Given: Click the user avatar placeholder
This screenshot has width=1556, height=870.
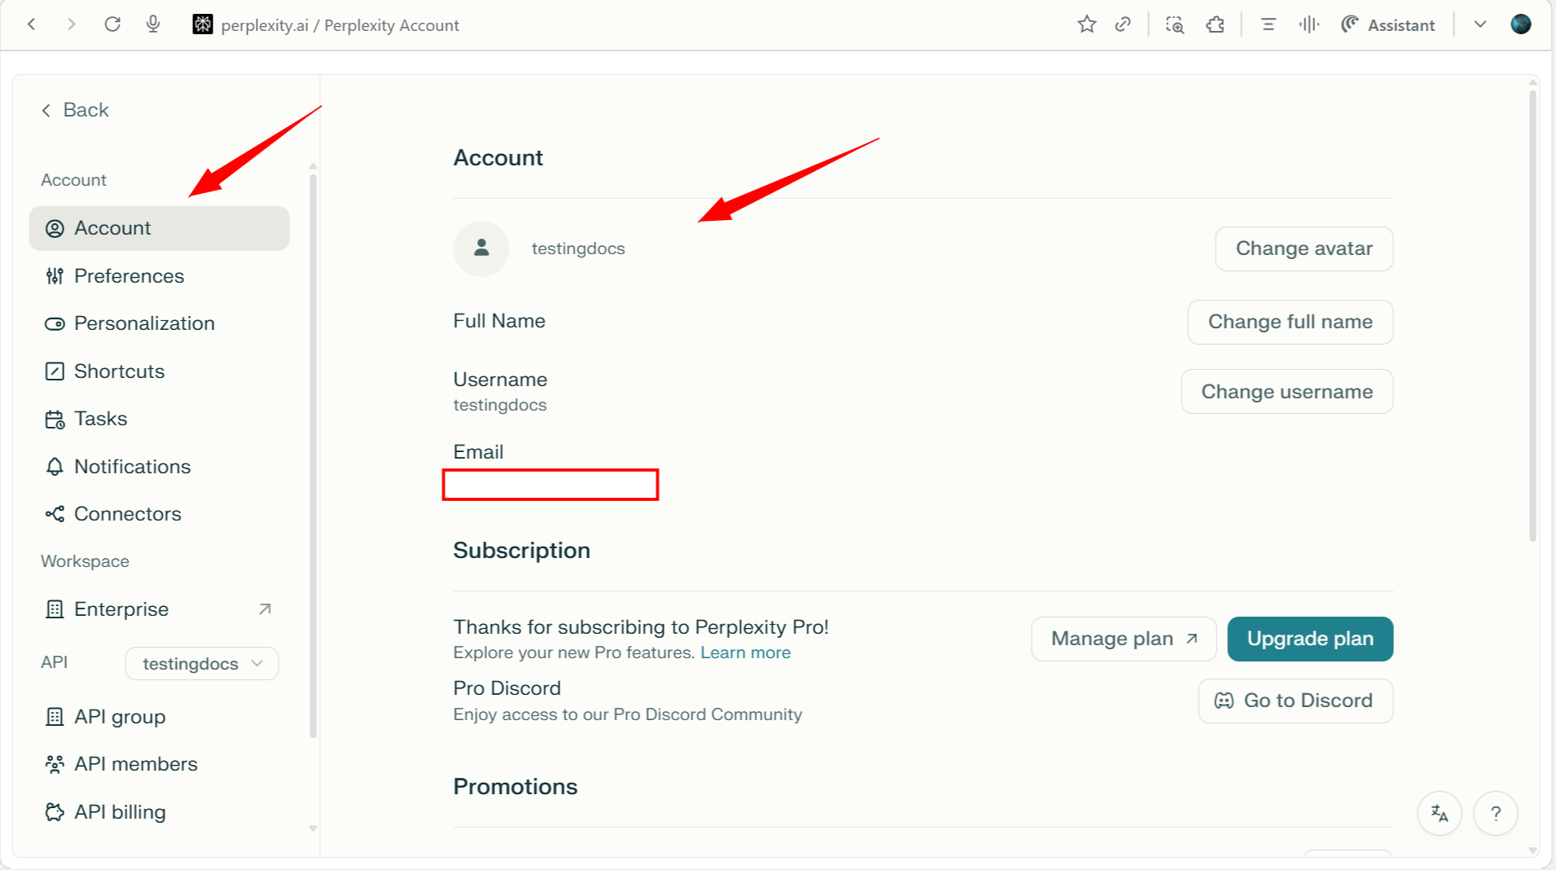Looking at the screenshot, I should pos(481,248).
